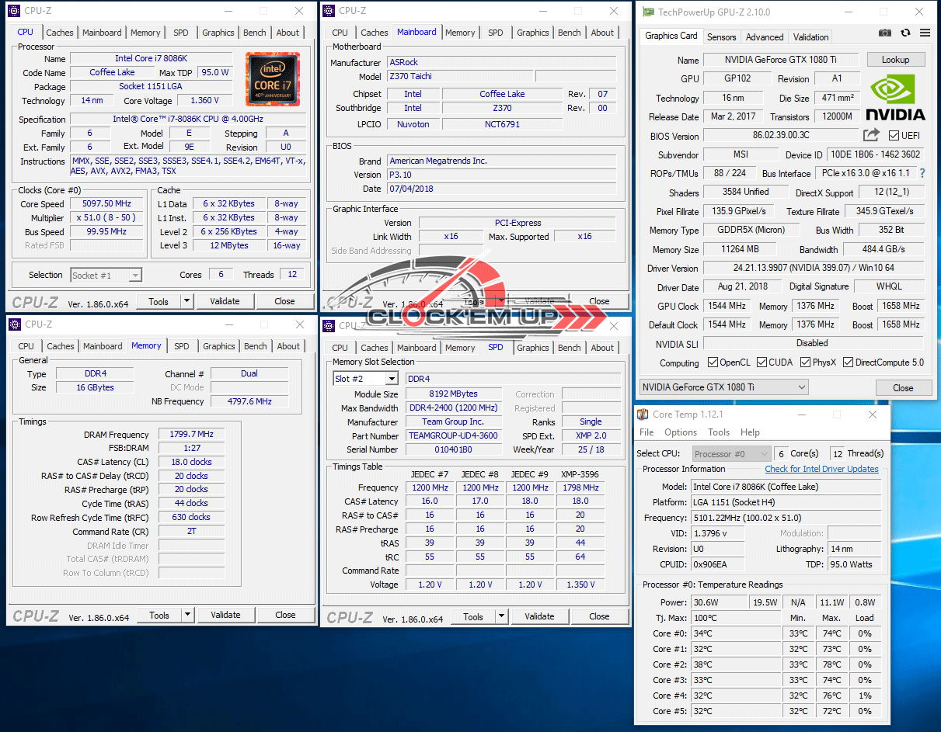Open the NVIDIA GeForce GTX 1080 Ti selector dropdown

(723, 387)
